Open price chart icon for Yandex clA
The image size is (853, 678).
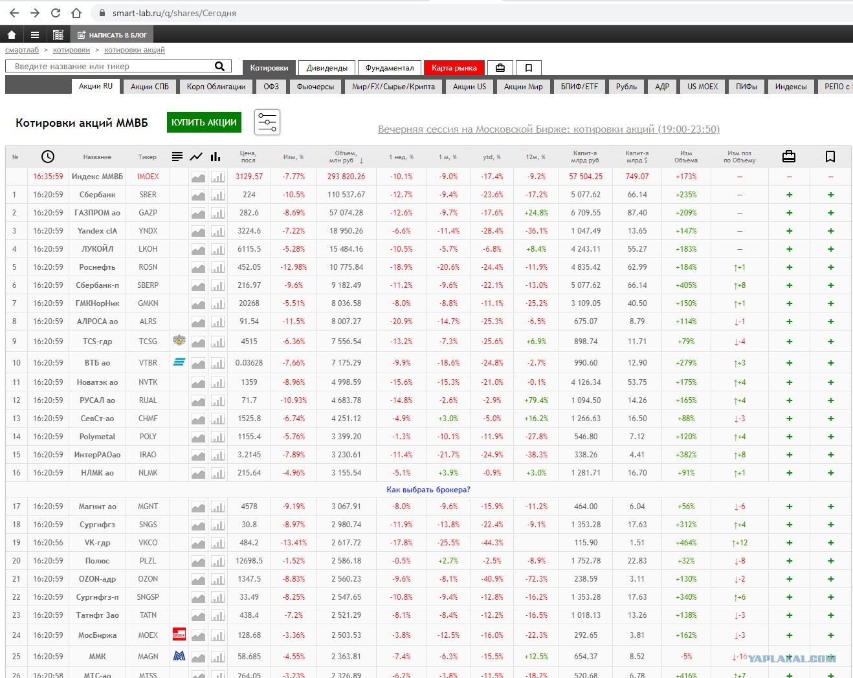198,231
